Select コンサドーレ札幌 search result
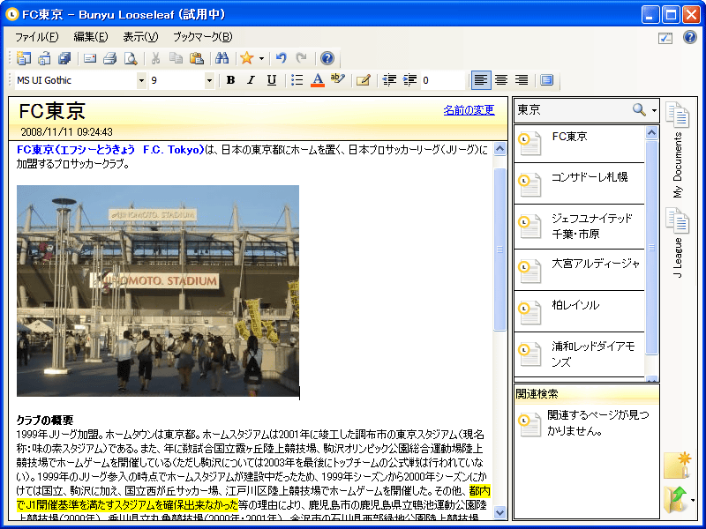Screen dimensions: 706x529 point(580,183)
